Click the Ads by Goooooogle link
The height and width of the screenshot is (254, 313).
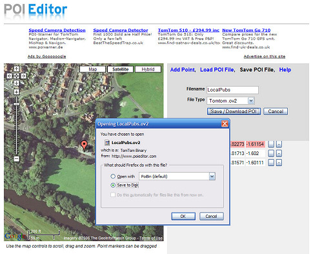coord(46,56)
